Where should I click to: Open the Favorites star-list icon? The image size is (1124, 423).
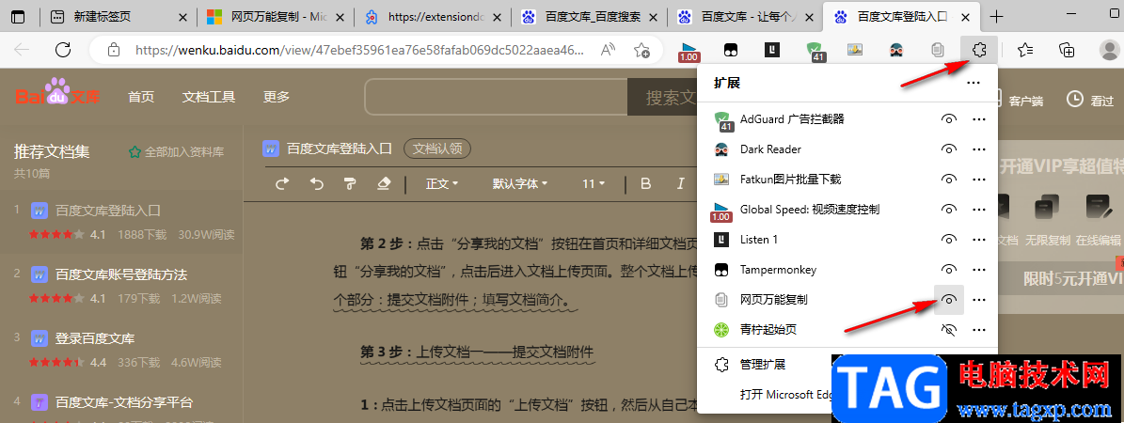tap(1025, 50)
